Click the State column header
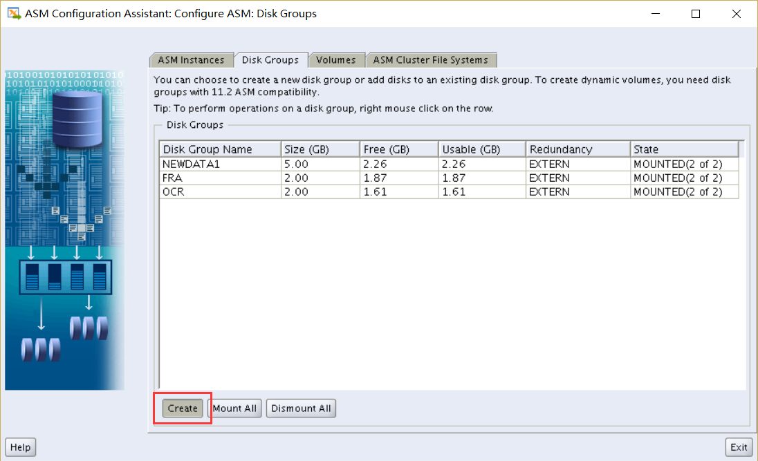 pos(683,149)
